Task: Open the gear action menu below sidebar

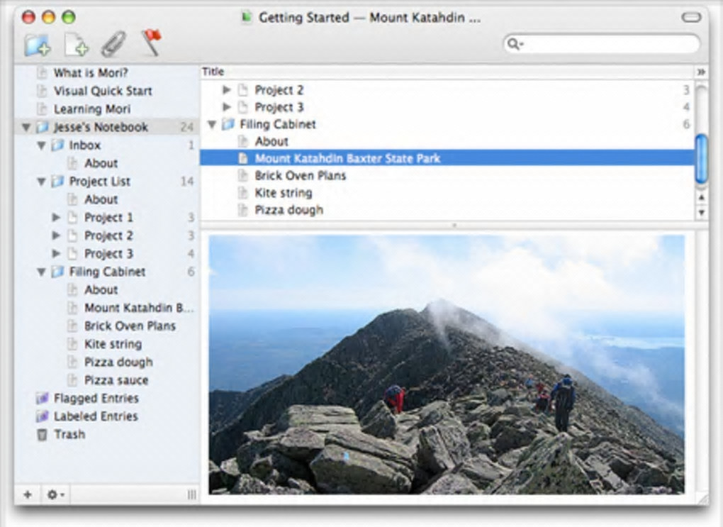Action: point(56,494)
